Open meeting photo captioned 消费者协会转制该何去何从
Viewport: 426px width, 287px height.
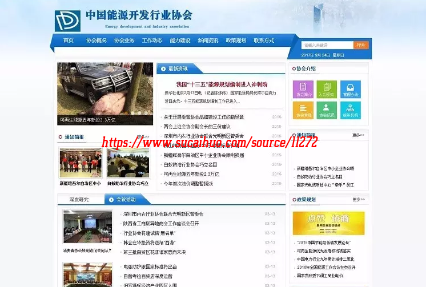pos(87,227)
